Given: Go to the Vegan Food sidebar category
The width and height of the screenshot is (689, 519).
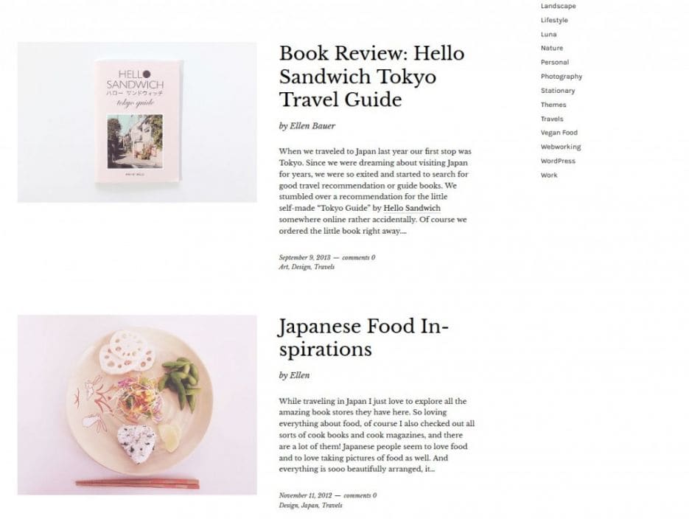Looking at the screenshot, I should (559, 133).
